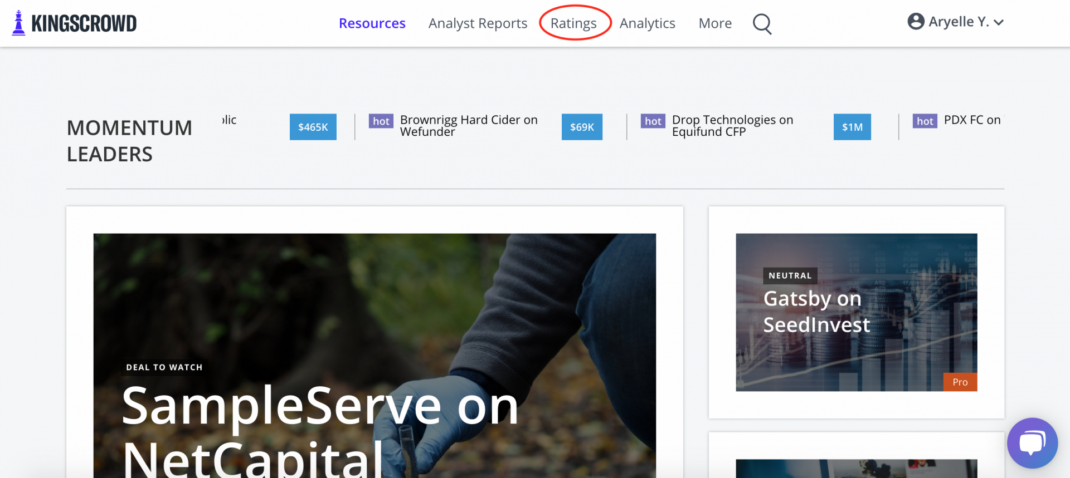Screen dimensions: 1070x478
Task: Open the Resources menu
Action: click(x=372, y=23)
